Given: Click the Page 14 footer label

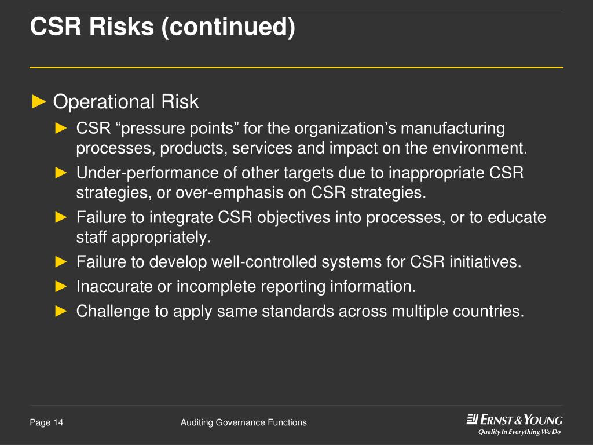Looking at the screenshot, I should tap(46, 422).
